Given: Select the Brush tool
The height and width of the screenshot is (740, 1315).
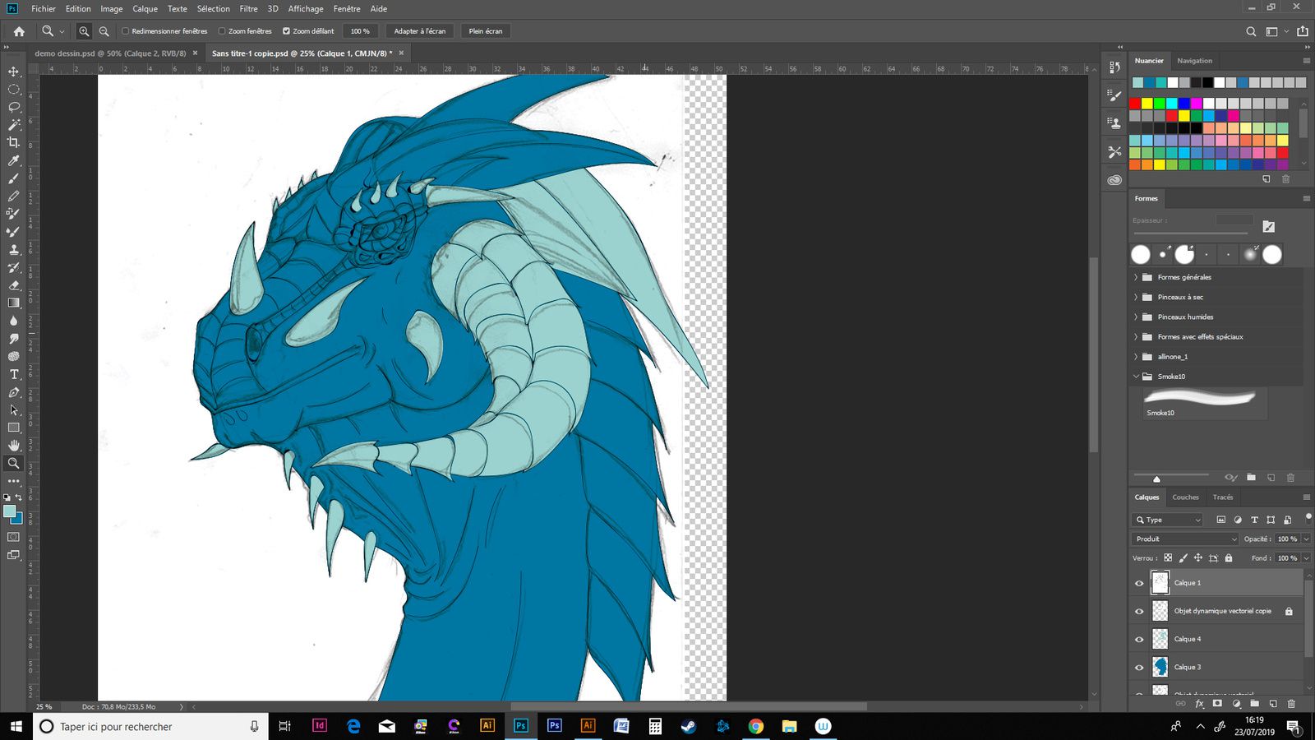Looking at the screenshot, I should (14, 178).
